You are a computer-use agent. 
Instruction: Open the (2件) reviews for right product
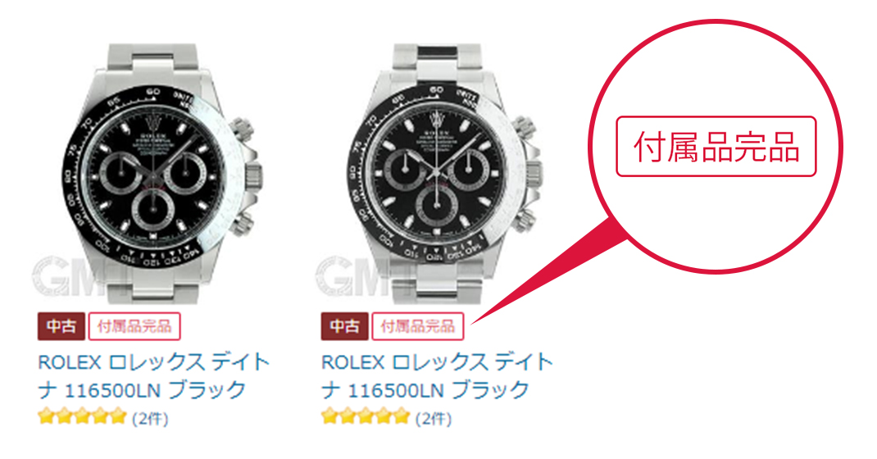pos(434,418)
